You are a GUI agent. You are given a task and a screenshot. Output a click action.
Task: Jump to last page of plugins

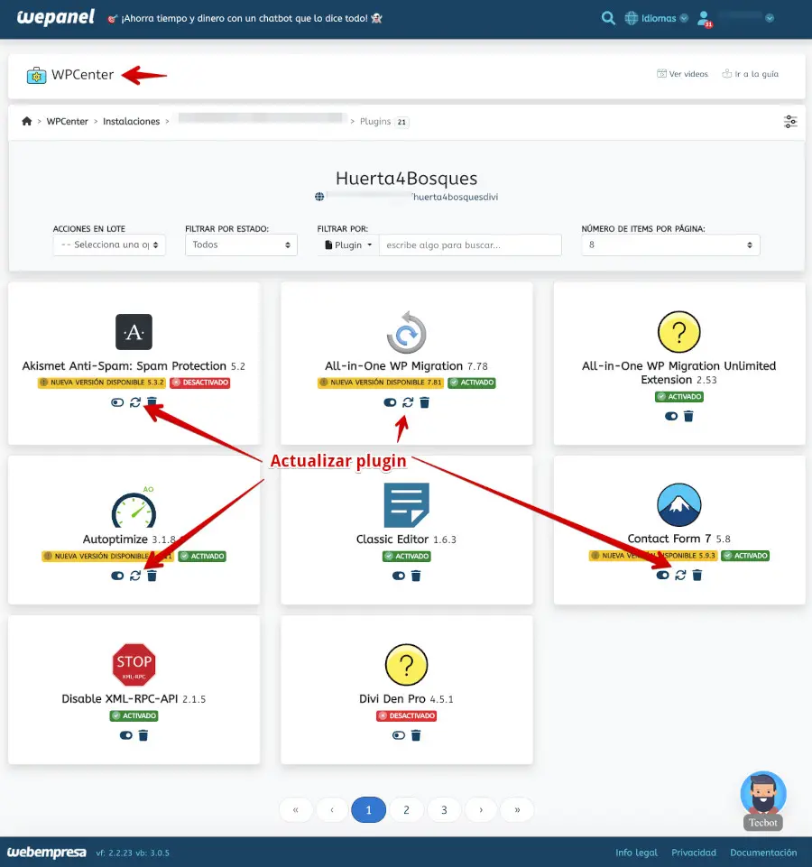517,810
